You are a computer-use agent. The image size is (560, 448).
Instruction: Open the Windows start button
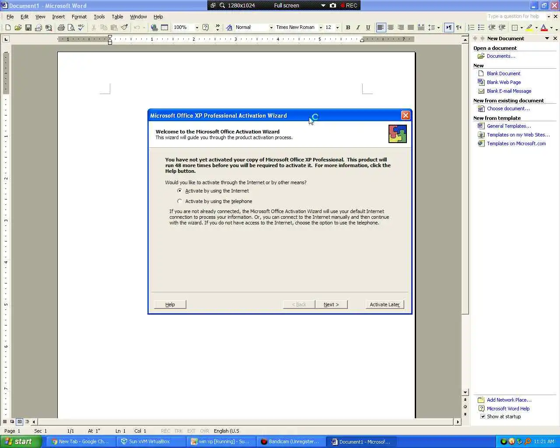(21, 441)
